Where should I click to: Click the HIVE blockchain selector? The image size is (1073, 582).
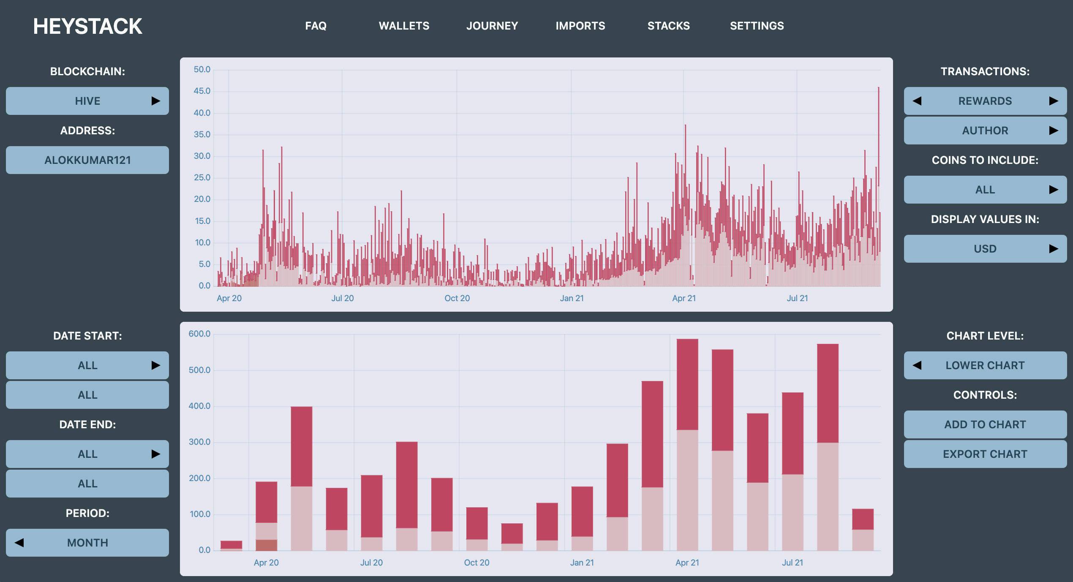(x=87, y=101)
